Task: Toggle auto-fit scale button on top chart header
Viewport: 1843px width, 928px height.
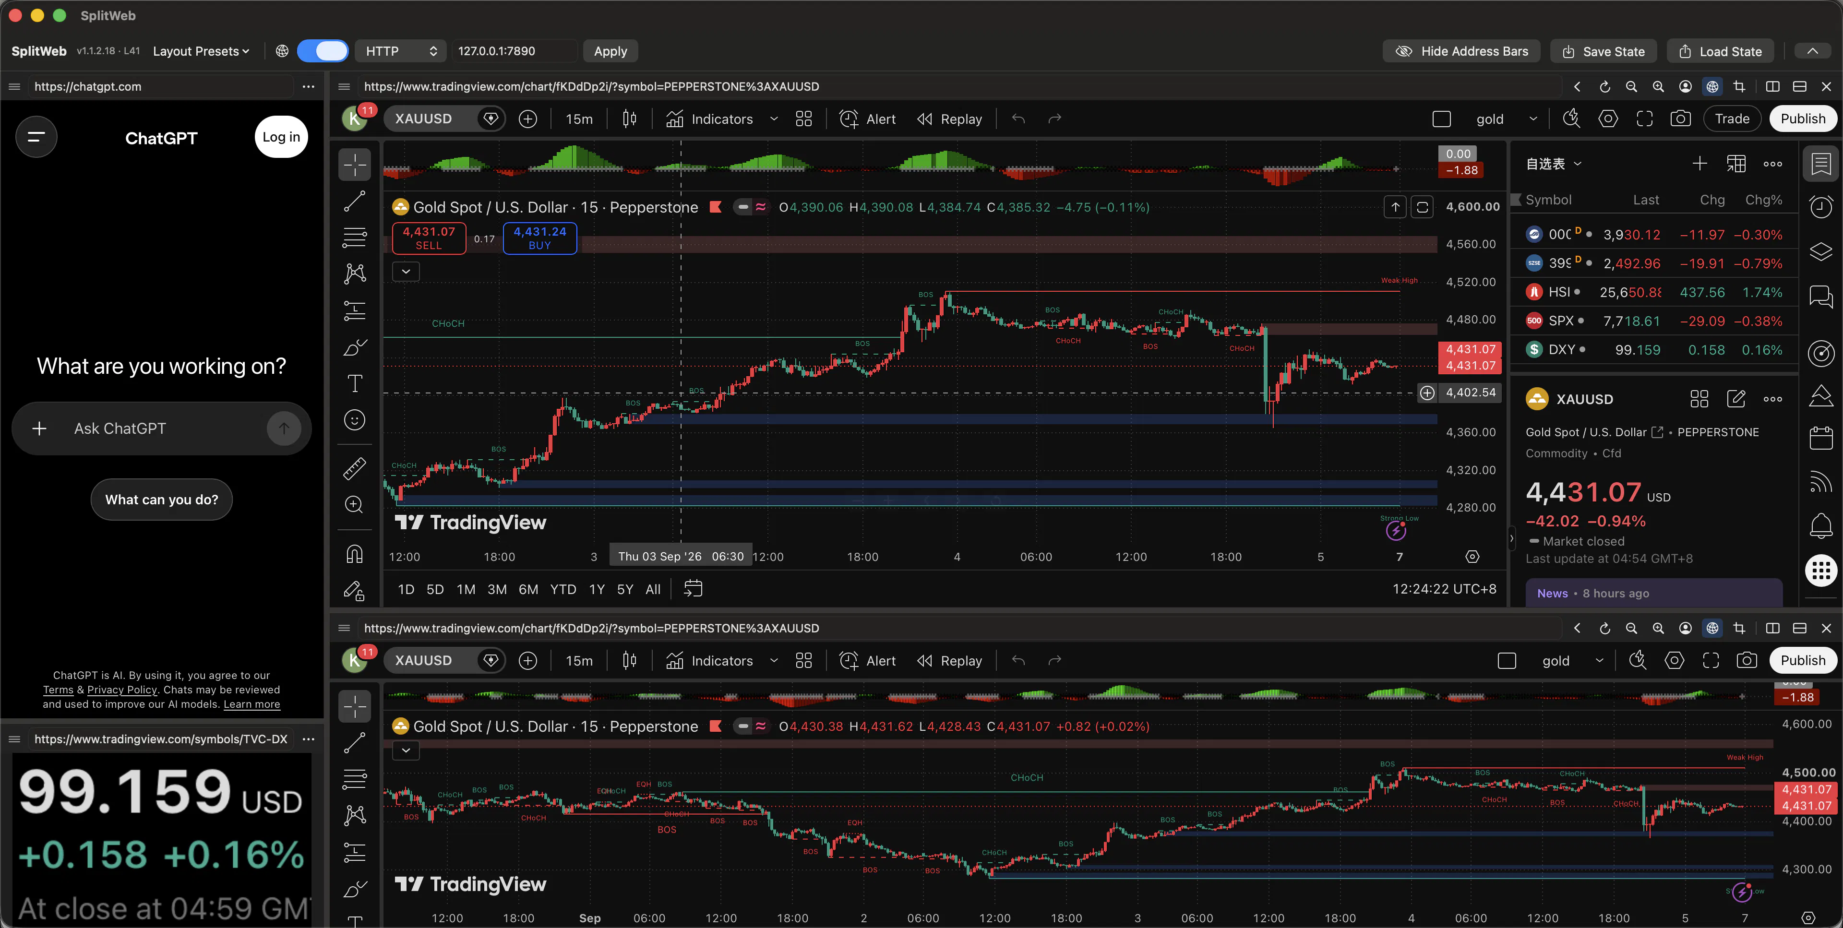Action: tap(1422, 207)
